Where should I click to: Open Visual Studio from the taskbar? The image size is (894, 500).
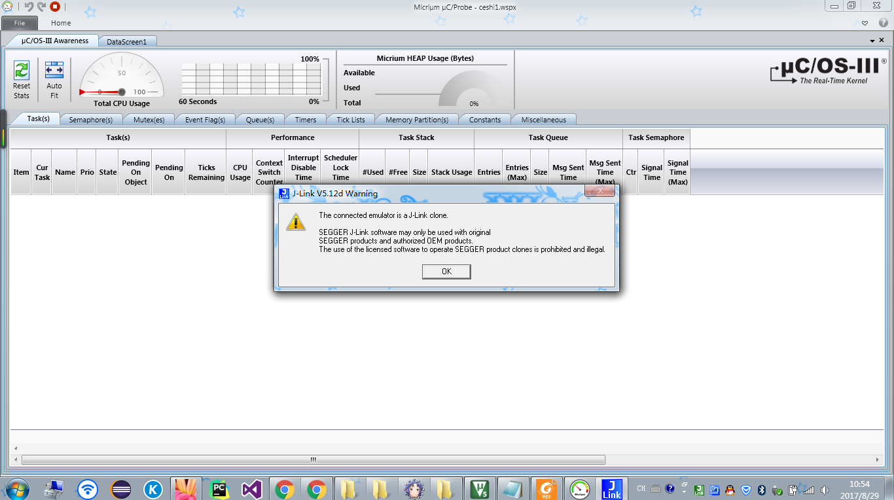click(252, 488)
